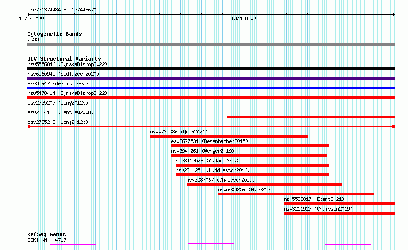The image size is (408, 250).
Task: Open the nsv2814251 (Huddleston2016) label
Action: (213, 170)
